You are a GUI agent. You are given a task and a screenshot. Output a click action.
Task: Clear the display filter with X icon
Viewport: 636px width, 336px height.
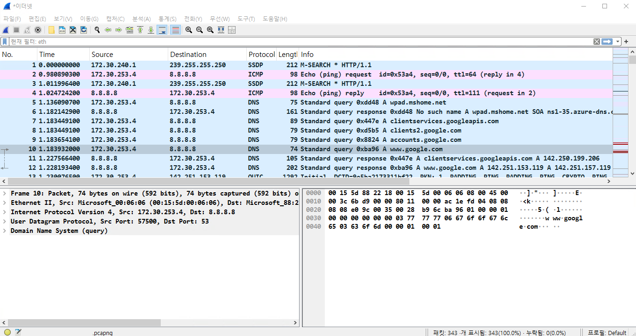[597, 42]
